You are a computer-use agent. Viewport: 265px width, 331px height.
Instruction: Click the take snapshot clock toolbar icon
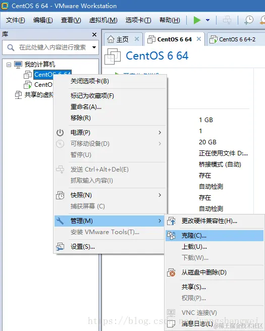click(x=249, y=20)
